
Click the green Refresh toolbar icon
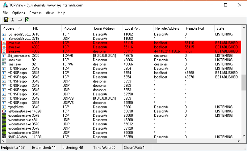(x=27, y=20)
